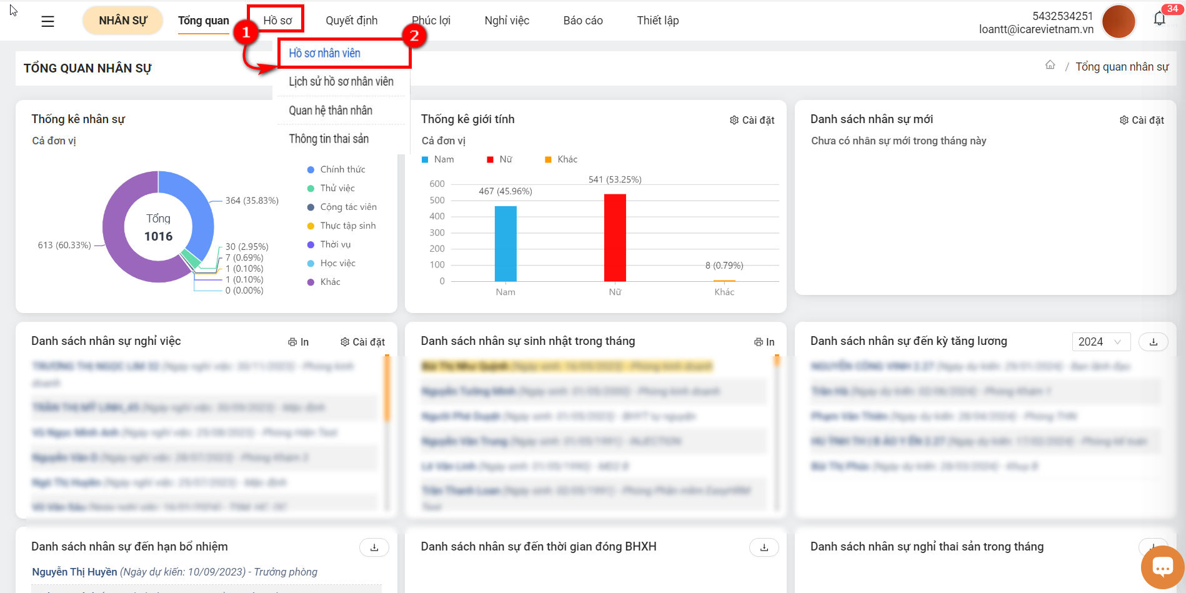Expand the 2024 year dropdown
The height and width of the screenshot is (593, 1186).
(x=1101, y=342)
